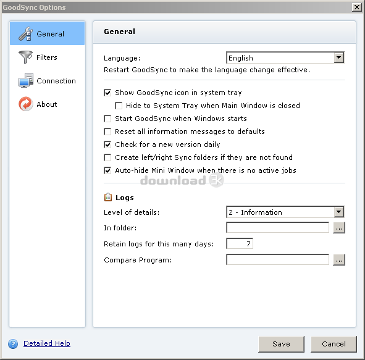Click the Connection computer icon
The height and width of the screenshot is (360, 365).
coord(25,80)
